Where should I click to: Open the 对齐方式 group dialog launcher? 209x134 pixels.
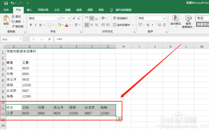click(134, 32)
